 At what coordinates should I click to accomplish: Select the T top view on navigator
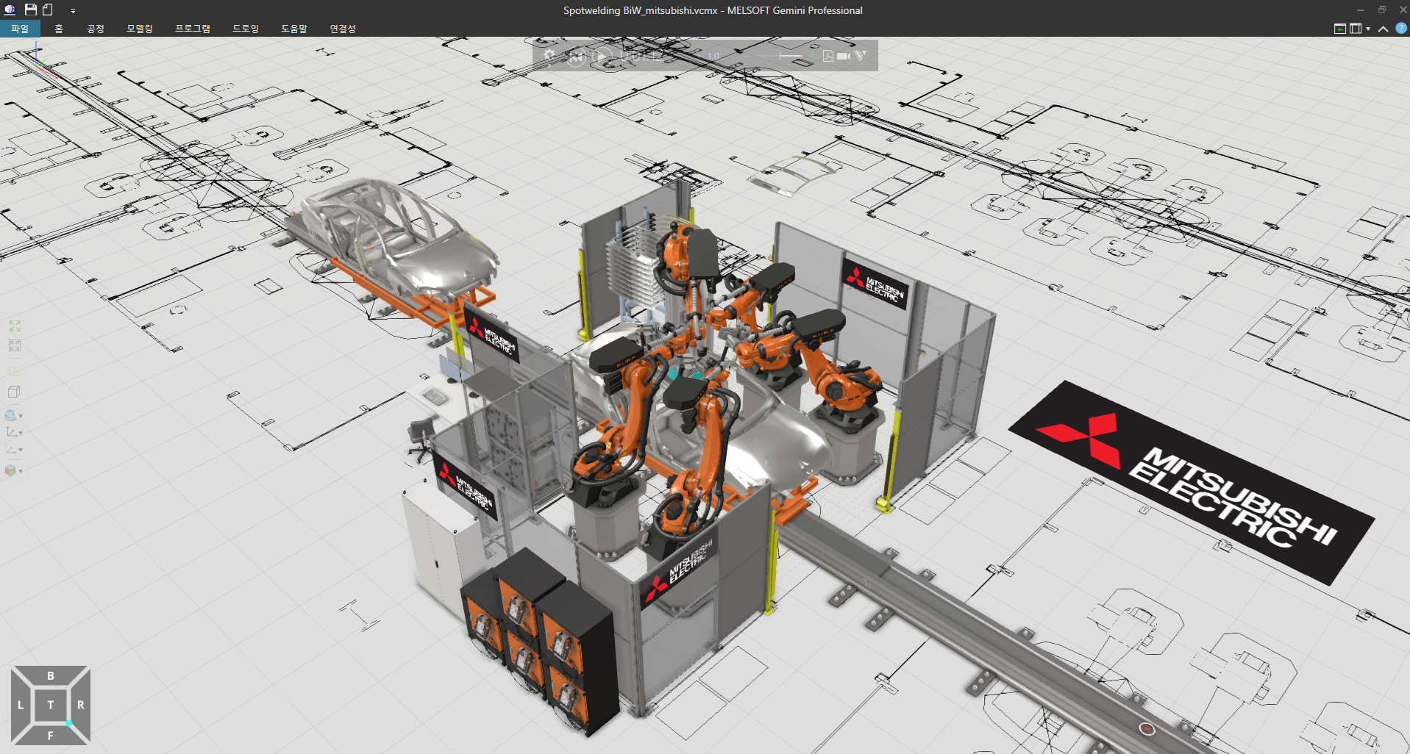[x=51, y=705]
